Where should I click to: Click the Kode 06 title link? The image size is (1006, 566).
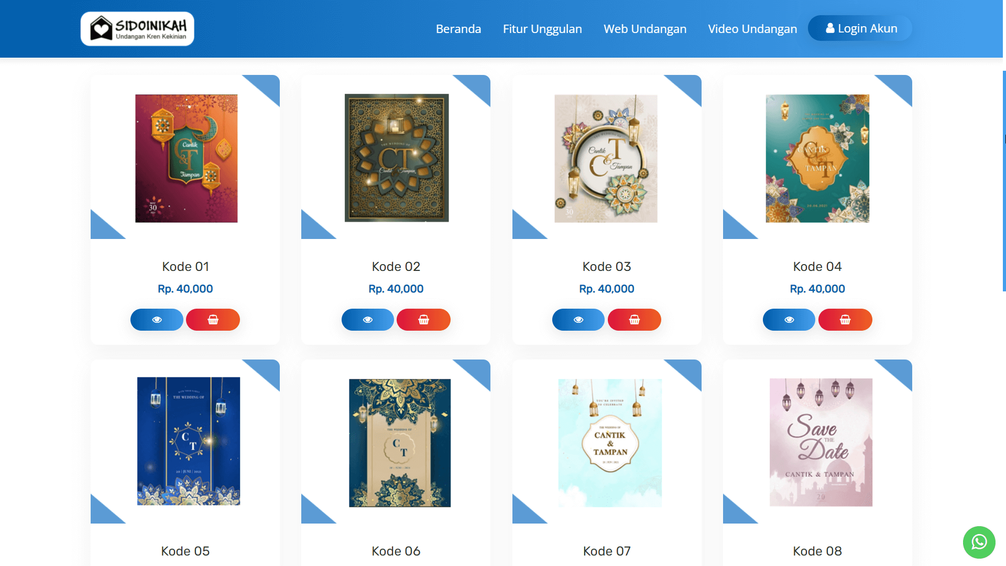point(396,551)
